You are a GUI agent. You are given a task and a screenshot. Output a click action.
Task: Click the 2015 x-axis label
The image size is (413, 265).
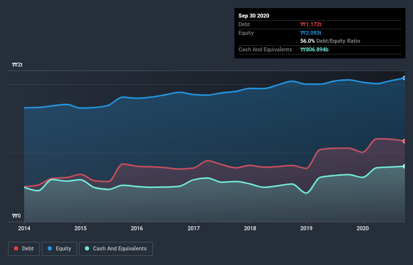tap(80, 228)
